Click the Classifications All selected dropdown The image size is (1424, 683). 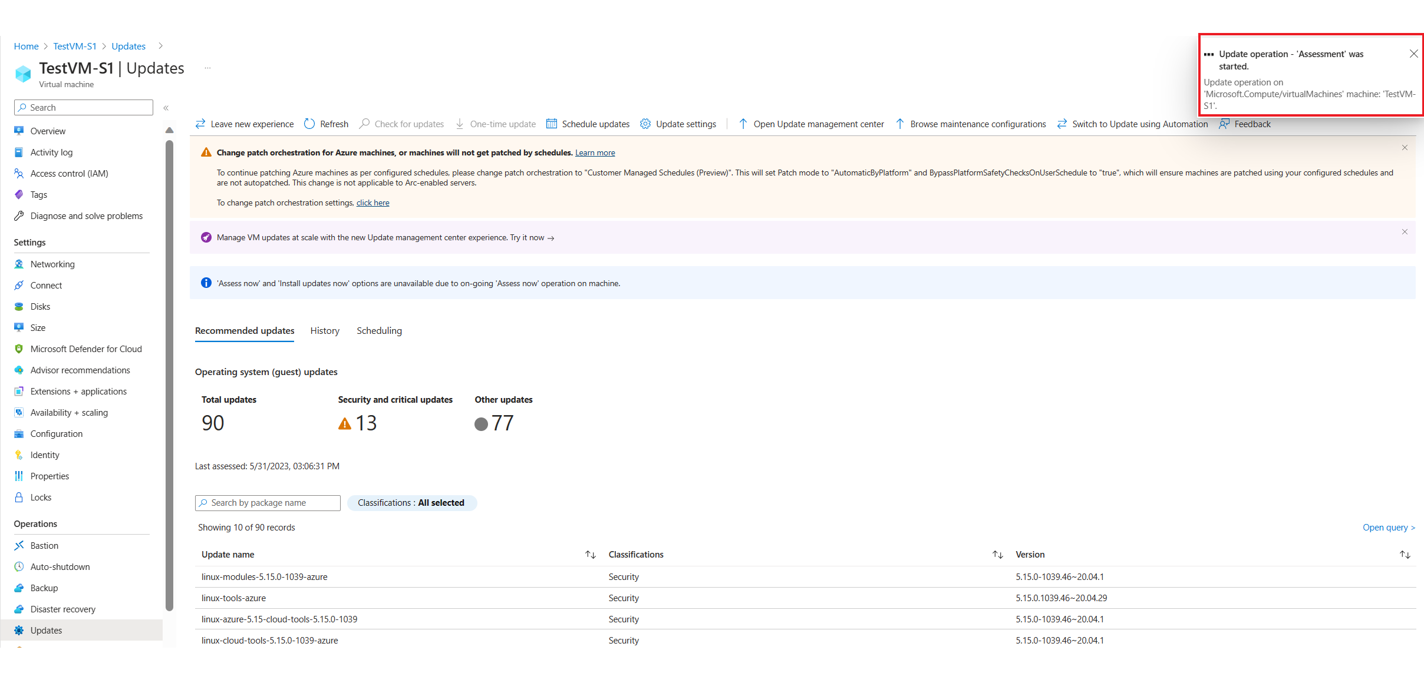[410, 502]
